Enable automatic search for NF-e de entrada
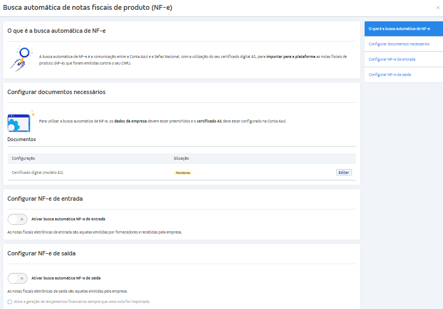This screenshot has height=309, width=443. (x=18, y=219)
